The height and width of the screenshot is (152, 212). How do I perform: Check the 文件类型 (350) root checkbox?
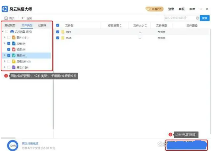(7, 32)
